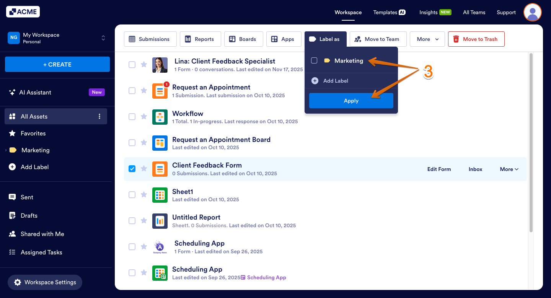Click the + CREATE button
This screenshot has width=551, height=298.
pos(57,64)
